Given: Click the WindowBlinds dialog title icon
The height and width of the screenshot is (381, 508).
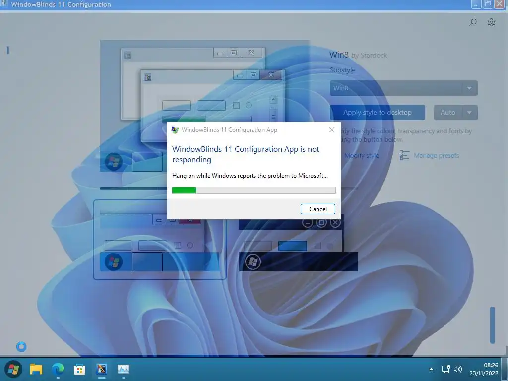Looking at the screenshot, I should point(175,130).
